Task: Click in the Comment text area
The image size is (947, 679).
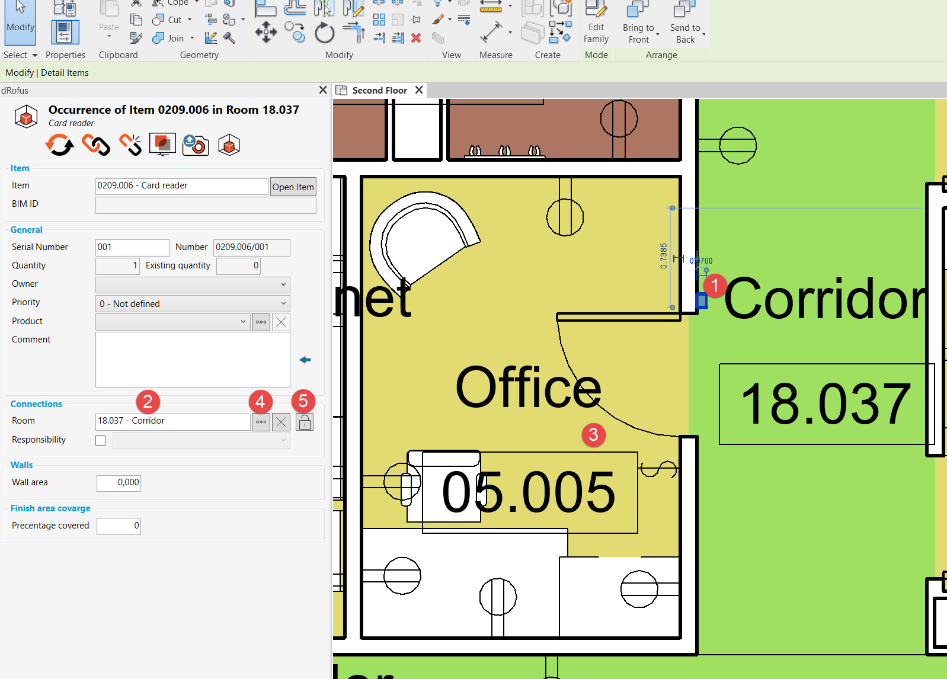Action: (193, 360)
